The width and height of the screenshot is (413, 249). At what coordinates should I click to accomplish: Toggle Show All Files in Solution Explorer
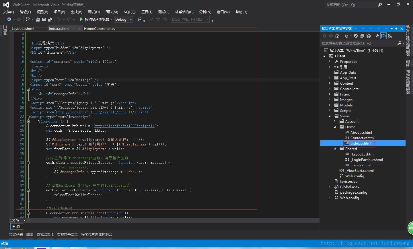pyautogui.click(x=369, y=36)
